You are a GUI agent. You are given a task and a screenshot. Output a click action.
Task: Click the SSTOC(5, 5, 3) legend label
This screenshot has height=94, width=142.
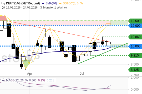(73, 3)
